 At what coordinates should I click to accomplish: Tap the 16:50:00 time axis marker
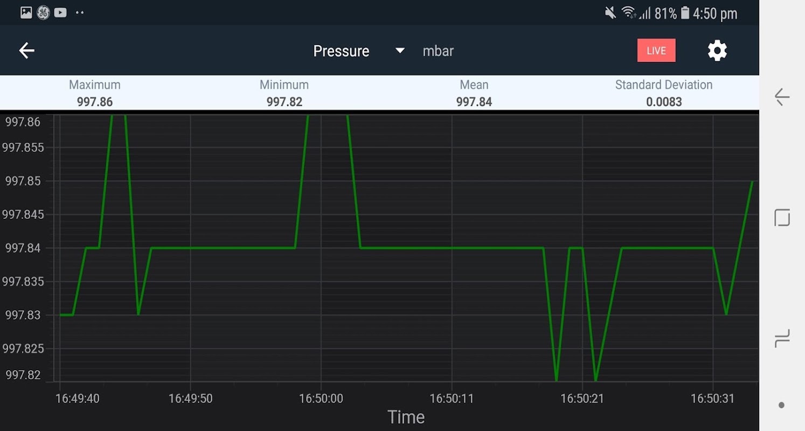tap(321, 399)
